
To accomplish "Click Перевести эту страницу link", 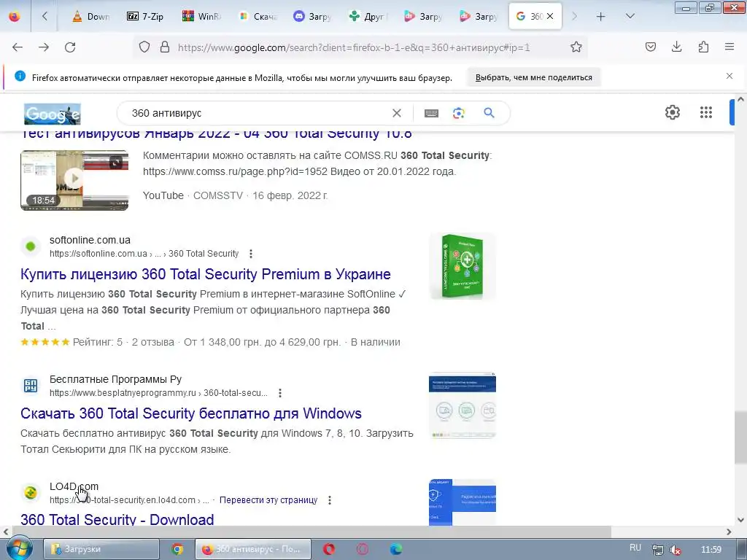I will [268, 500].
